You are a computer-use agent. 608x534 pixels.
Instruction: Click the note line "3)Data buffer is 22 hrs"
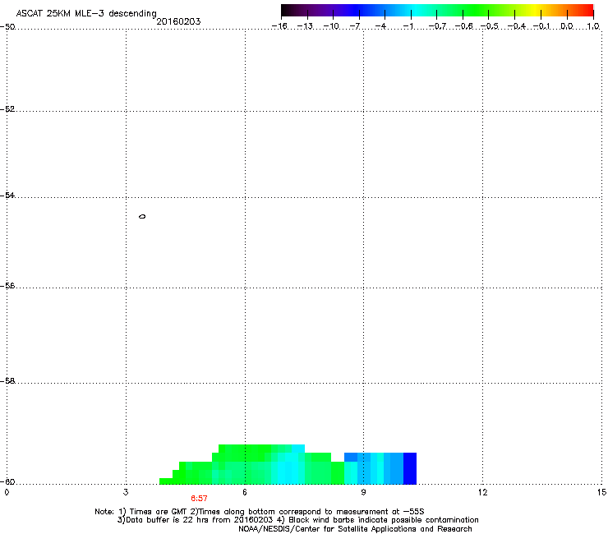(x=297, y=520)
